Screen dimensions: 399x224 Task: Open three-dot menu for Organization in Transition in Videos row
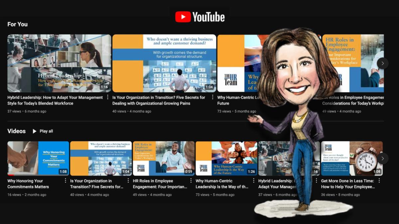[x=128, y=181]
